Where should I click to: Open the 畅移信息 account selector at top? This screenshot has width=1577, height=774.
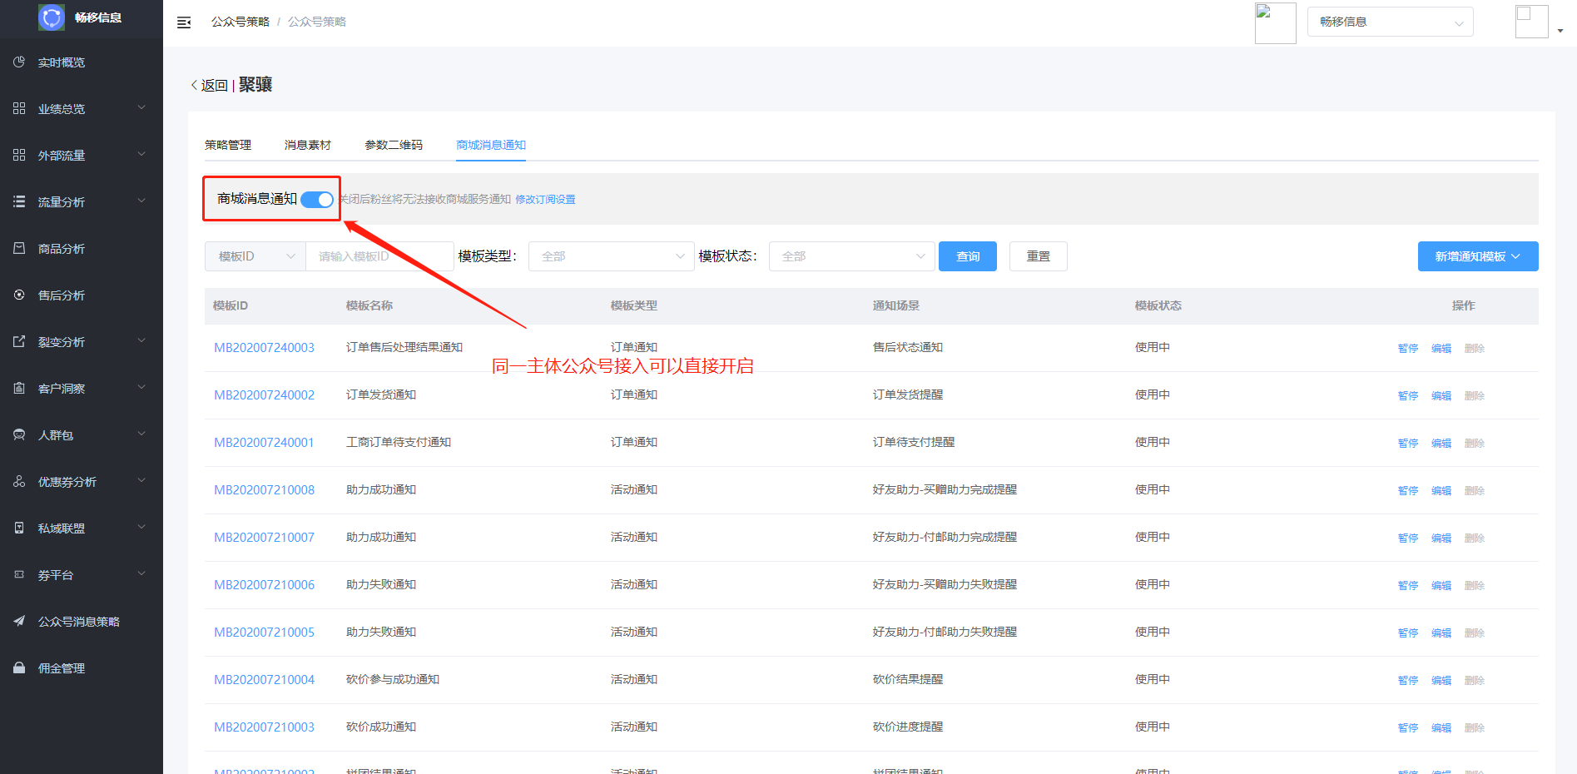click(1390, 22)
